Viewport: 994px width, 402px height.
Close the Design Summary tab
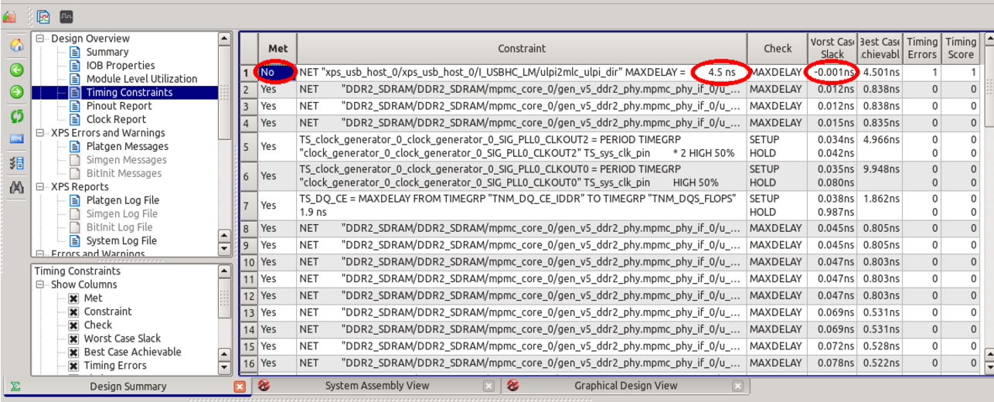pos(240,387)
